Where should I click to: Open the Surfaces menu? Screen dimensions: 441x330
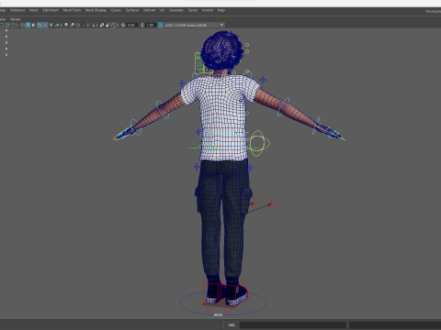click(x=132, y=10)
